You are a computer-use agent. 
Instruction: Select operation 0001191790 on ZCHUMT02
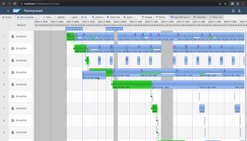[155, 49]
